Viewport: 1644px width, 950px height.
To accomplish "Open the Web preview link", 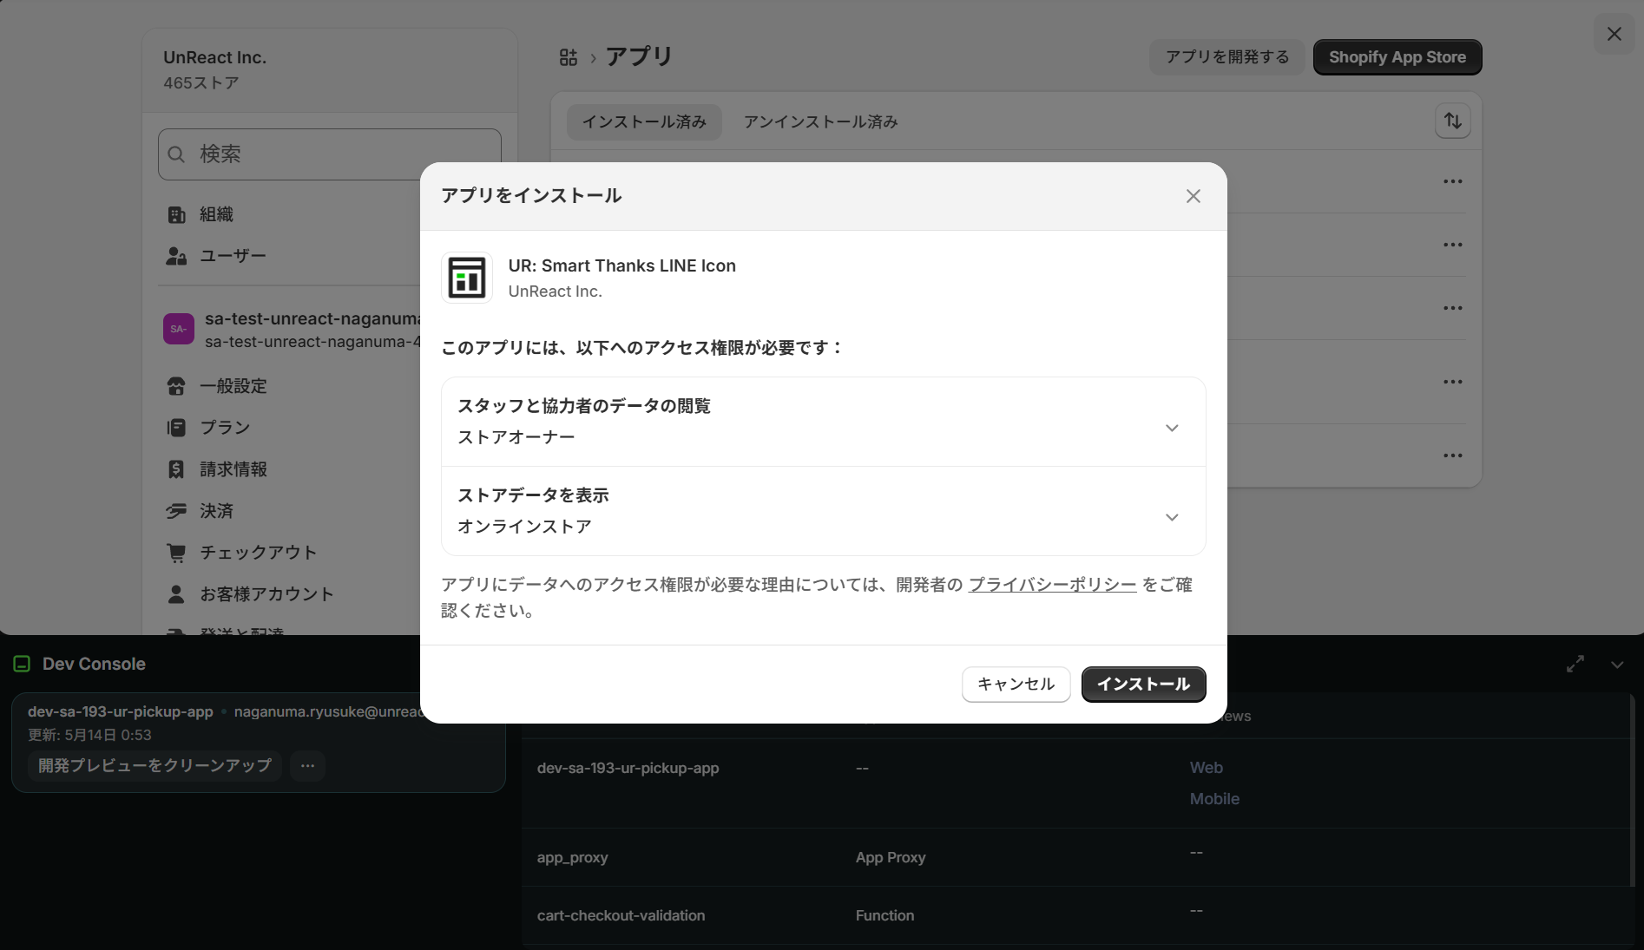I will point(1206,768).
